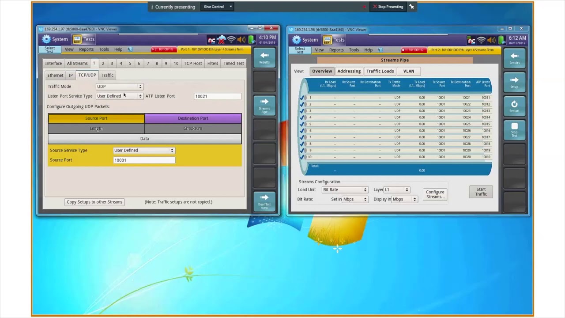Open Give Control dropdown in presenting bar
This screenshot has height=318, width=565.
(x=218, y=7)
